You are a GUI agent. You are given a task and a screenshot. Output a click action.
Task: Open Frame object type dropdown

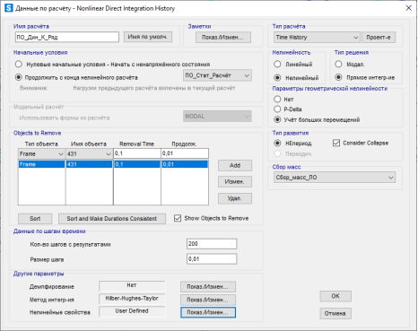pyautogui.click(x=41, y=154)
